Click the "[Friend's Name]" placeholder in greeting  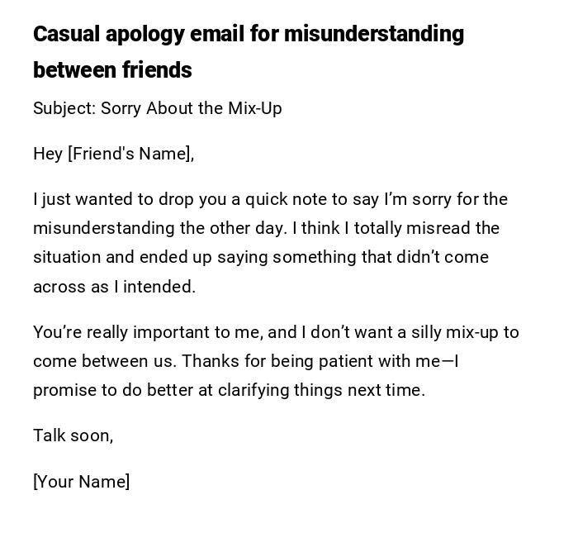(130, 154)
